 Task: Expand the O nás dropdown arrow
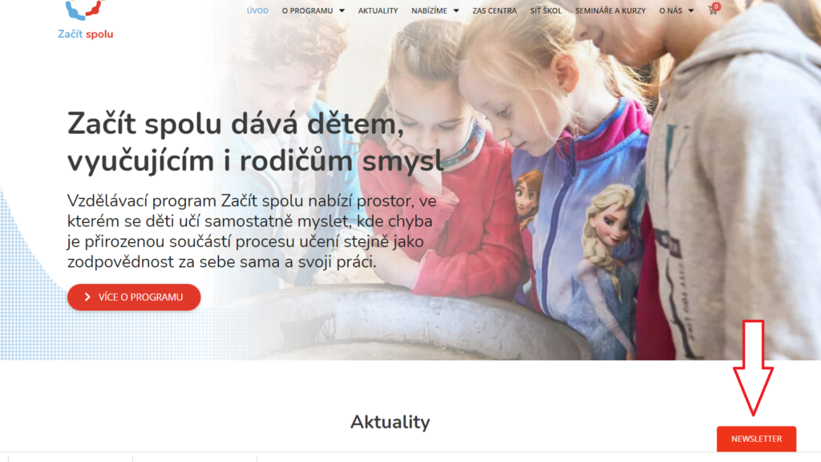tap(690, 10)
